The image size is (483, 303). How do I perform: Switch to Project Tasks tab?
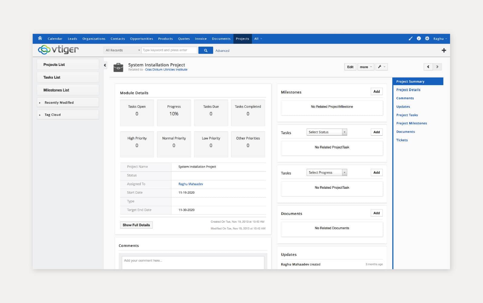pyautogui.click(x=407, y=115)
